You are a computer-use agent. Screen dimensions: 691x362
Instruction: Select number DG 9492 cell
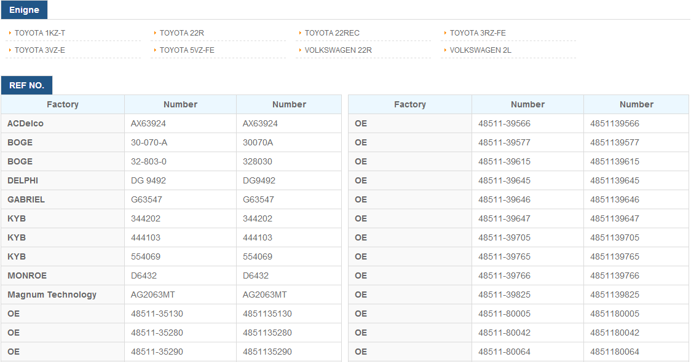coord(180,181)
